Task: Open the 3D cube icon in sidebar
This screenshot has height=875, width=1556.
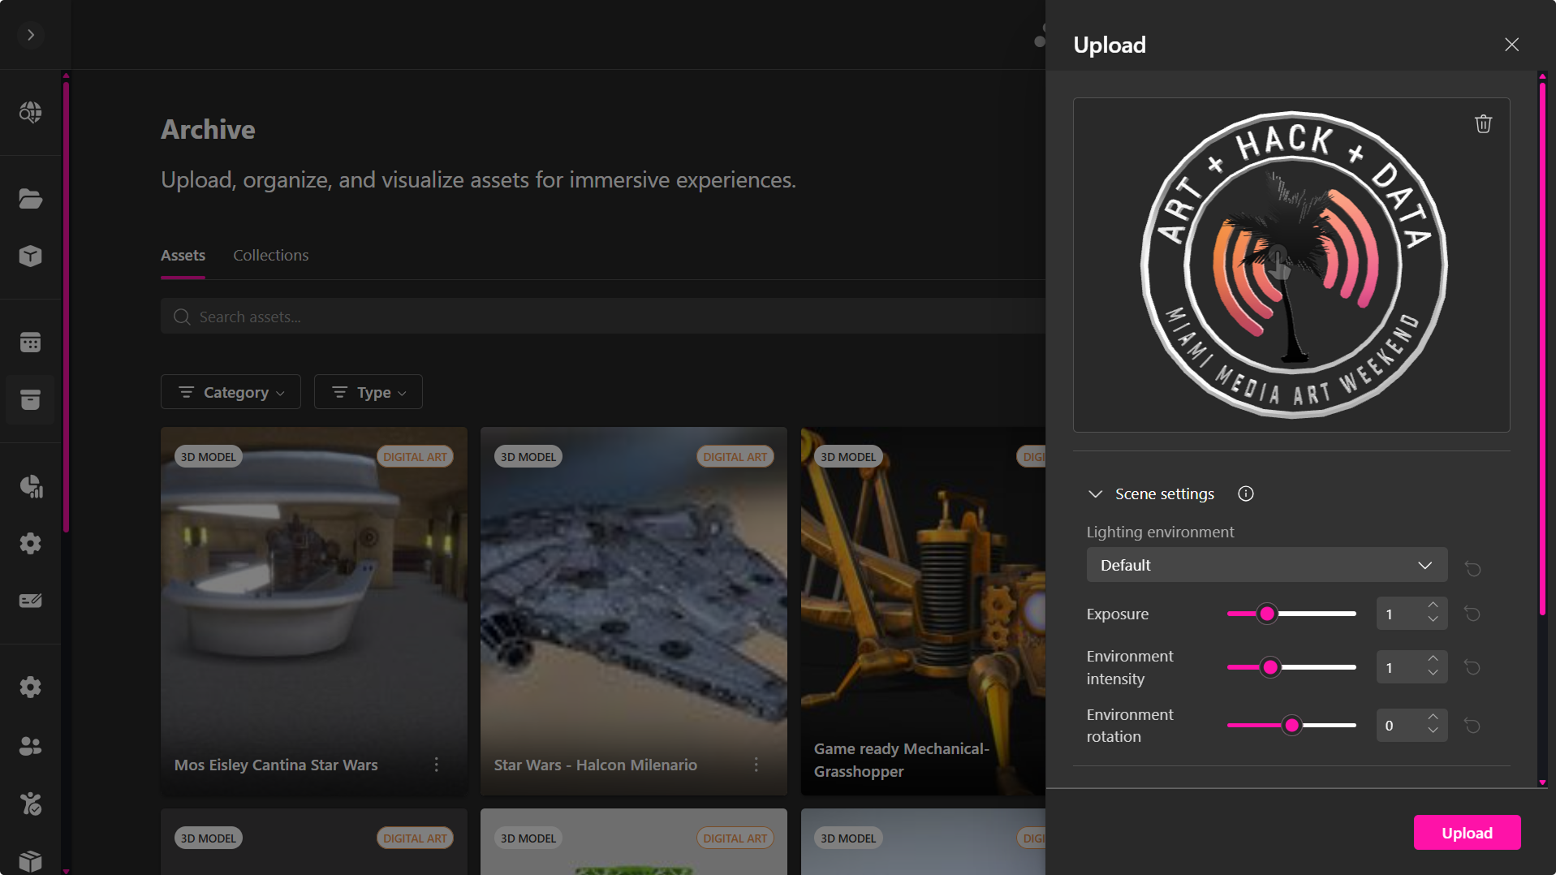Action: click(x=31, y=256)
